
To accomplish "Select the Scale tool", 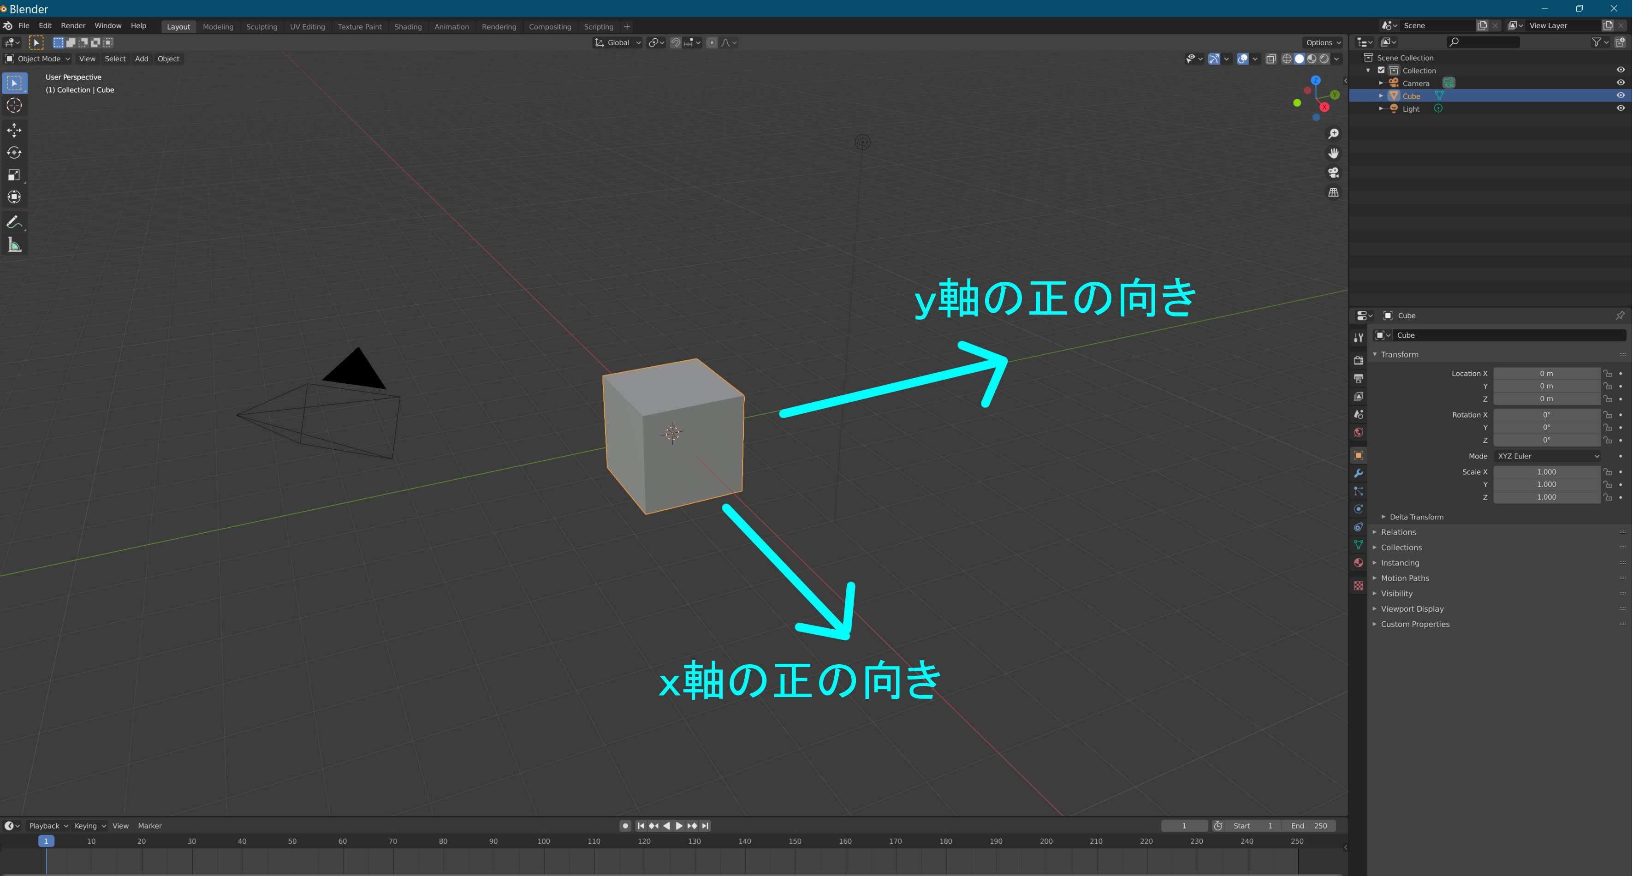I will [14, 175].
